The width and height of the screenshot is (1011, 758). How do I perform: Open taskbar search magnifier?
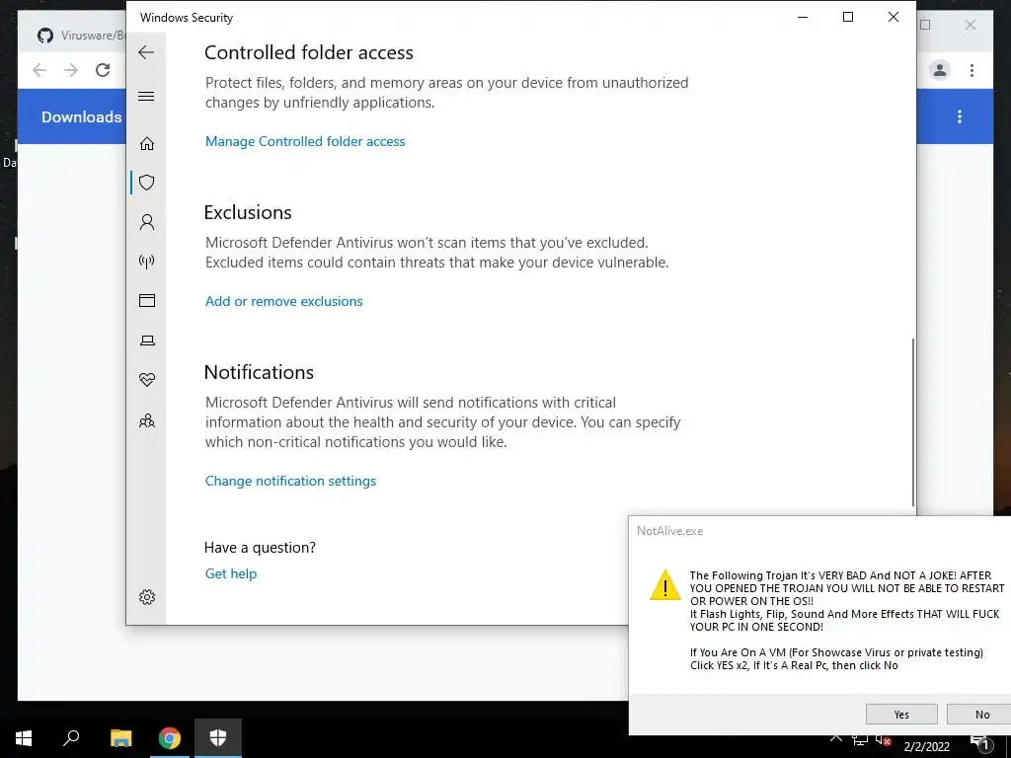click(x=71, y=738)
